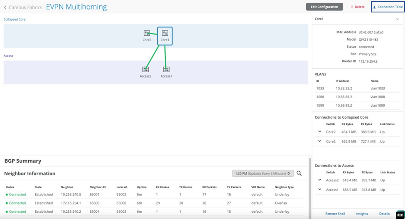Select the Access2 switch icon
The image size is (405, 219).
pos(145,69)
